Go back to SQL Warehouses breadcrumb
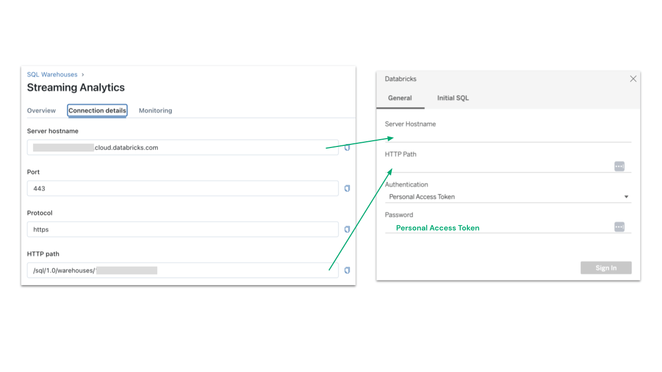Viewport: 662px width, 372px height. pos(52,75)
